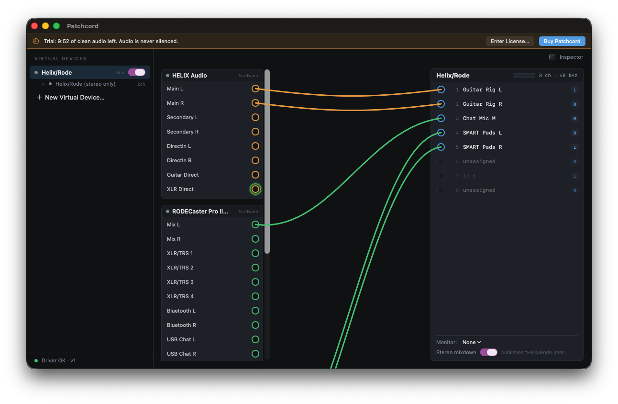Click the Bluetooth L port circle
Image resolution: width=618 pixels, height=404 pixels.
coord(255,311)
